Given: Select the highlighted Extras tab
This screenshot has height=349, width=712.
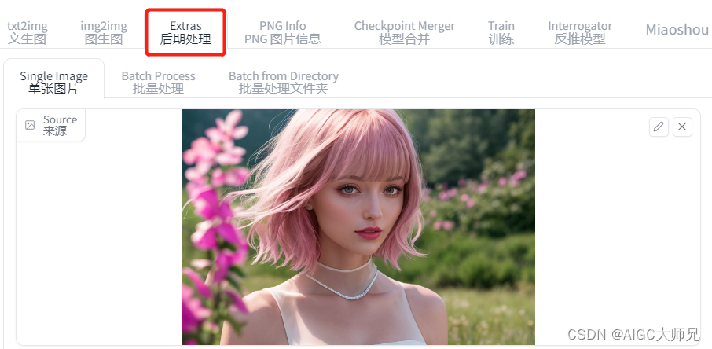Looking at the screenshot, I should 185,32.
